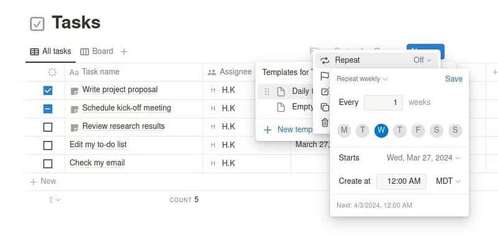Click the Every weeks number field
This screenshot has width=498, height=236.
point(383,102)
